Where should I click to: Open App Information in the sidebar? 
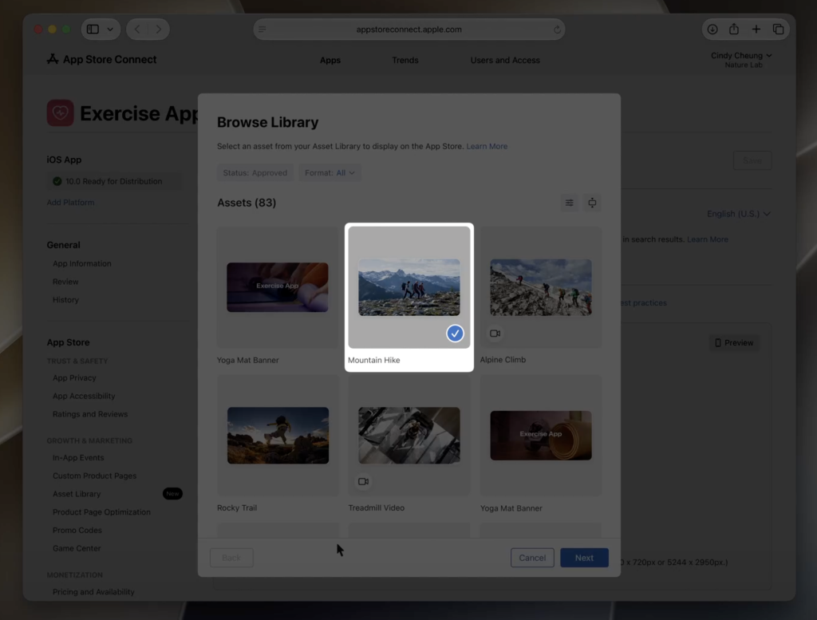pyautogui.click(x=82, y=263)
